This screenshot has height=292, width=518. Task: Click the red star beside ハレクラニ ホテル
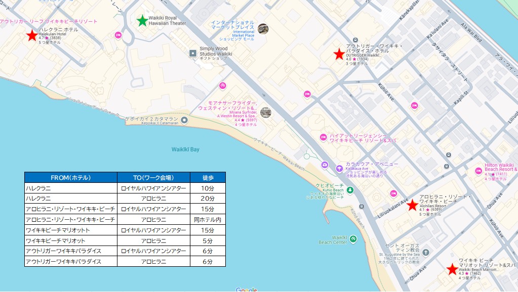pyautogui.click(x=32, y=35)
